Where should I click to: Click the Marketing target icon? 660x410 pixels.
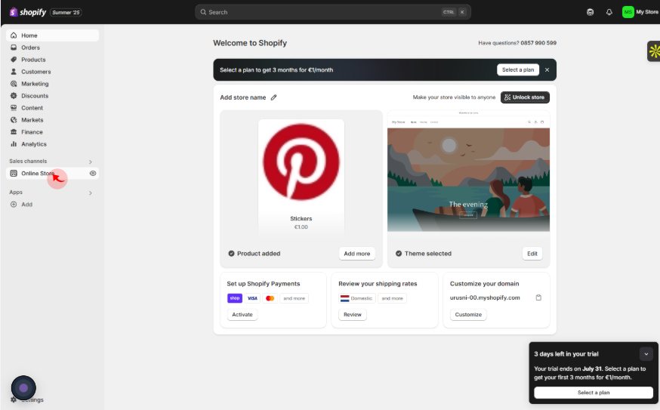[14, 84]
